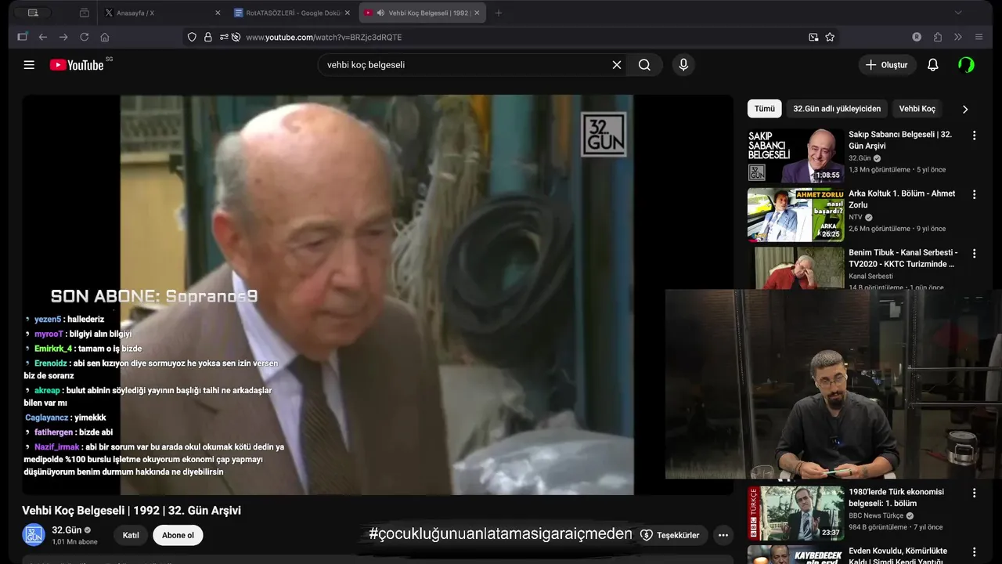Open the account avatar menu
This screenshot has width=1002, height=564.
coord(967,65)
